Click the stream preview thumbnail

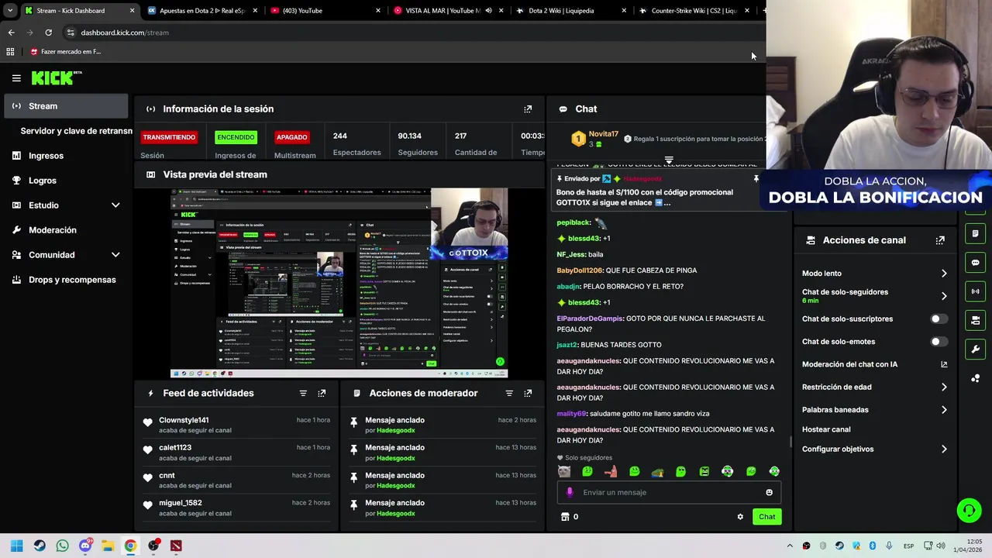[x=339, y=283]
